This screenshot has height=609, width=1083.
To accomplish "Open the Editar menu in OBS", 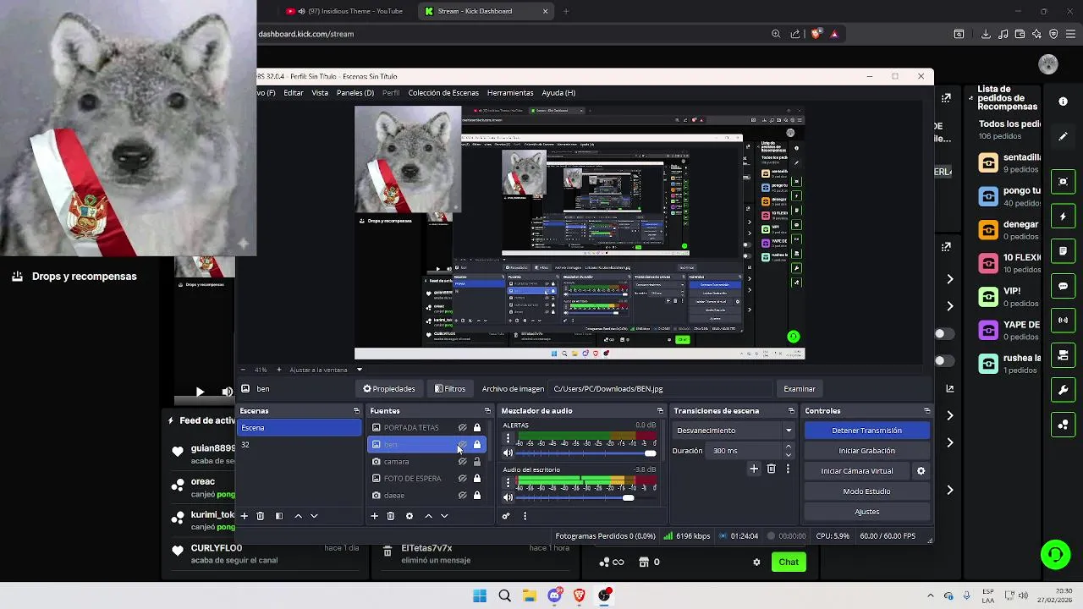I will coord(294,93).
